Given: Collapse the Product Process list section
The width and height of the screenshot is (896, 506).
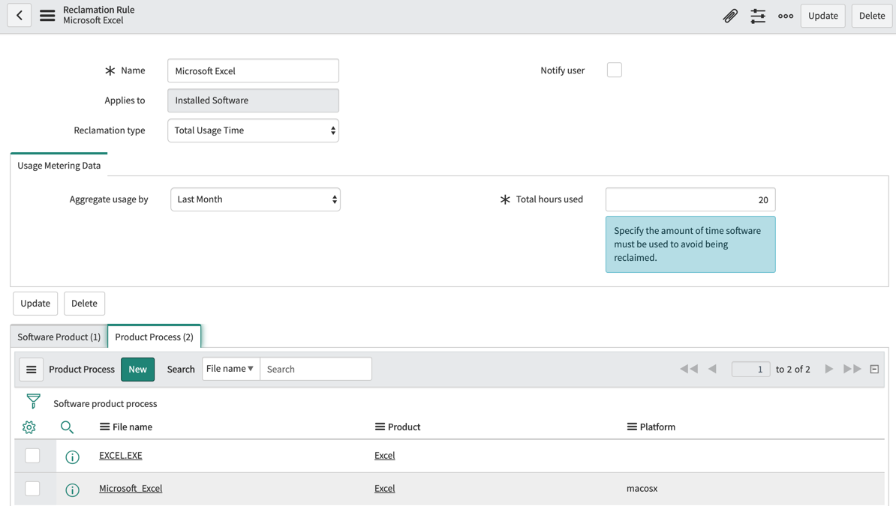Looking at the screenshot, I should pyautogui.click(x=874, y=370).
